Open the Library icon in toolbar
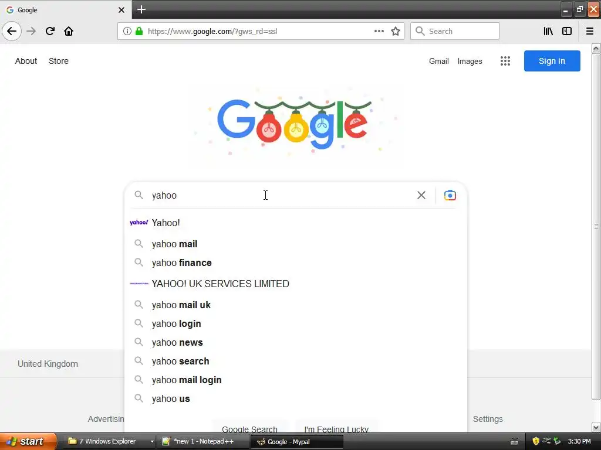Screen dimensions: 601x450 click(x=548, y=31)
